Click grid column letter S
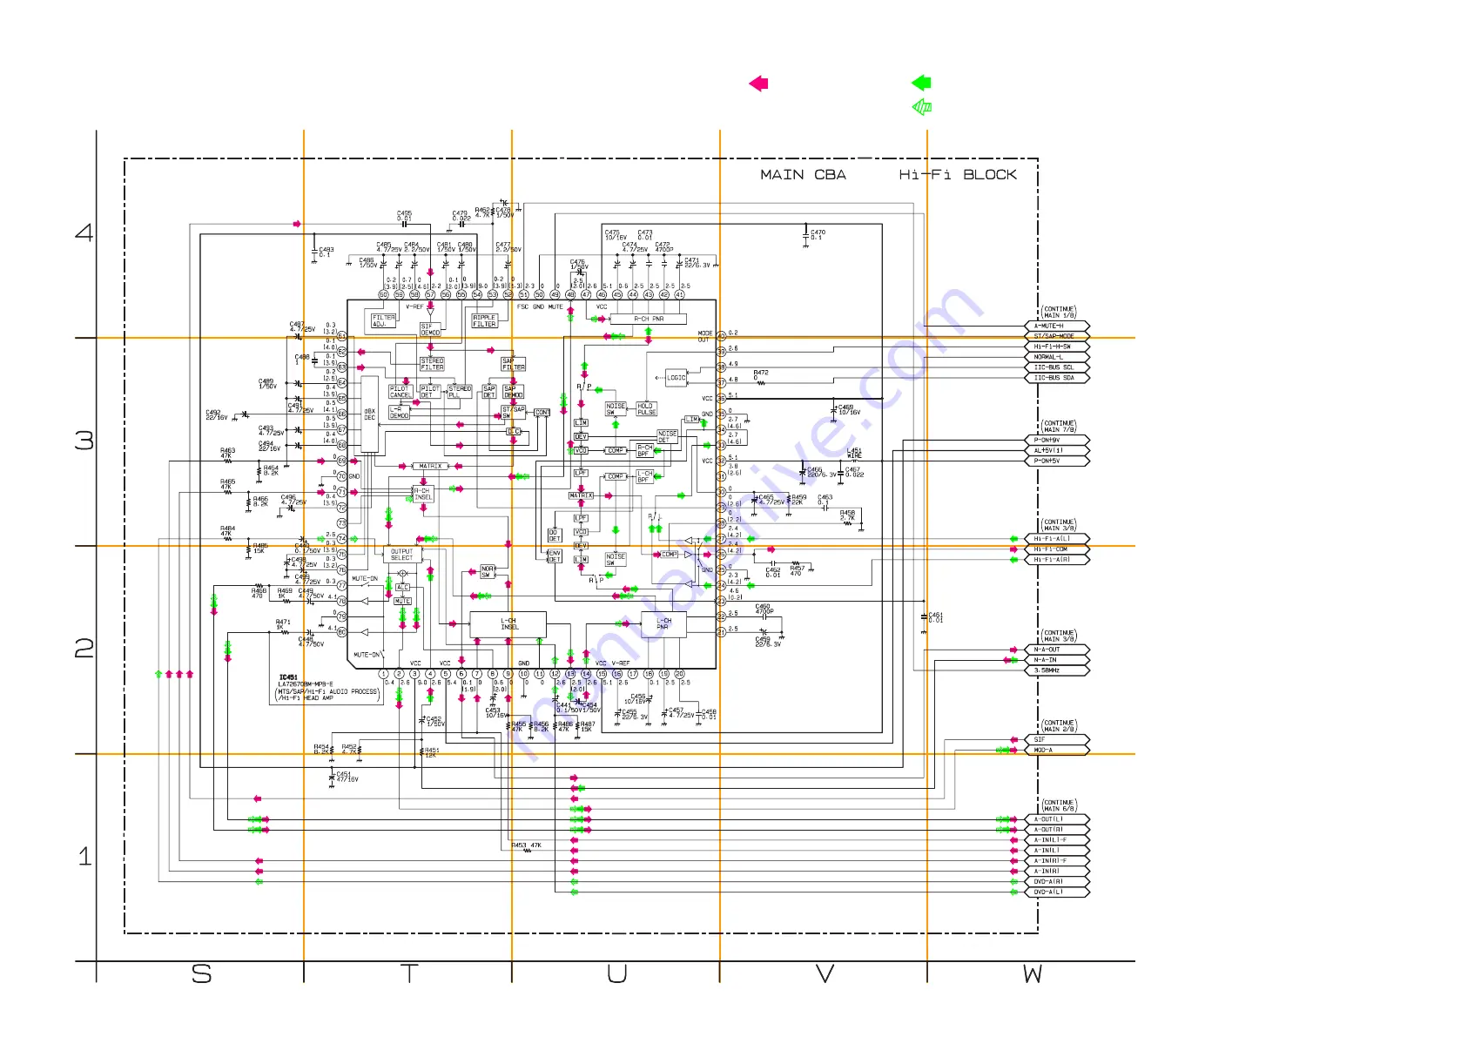This screenshot has height=1037, width=1481. (x=201, y=974)
